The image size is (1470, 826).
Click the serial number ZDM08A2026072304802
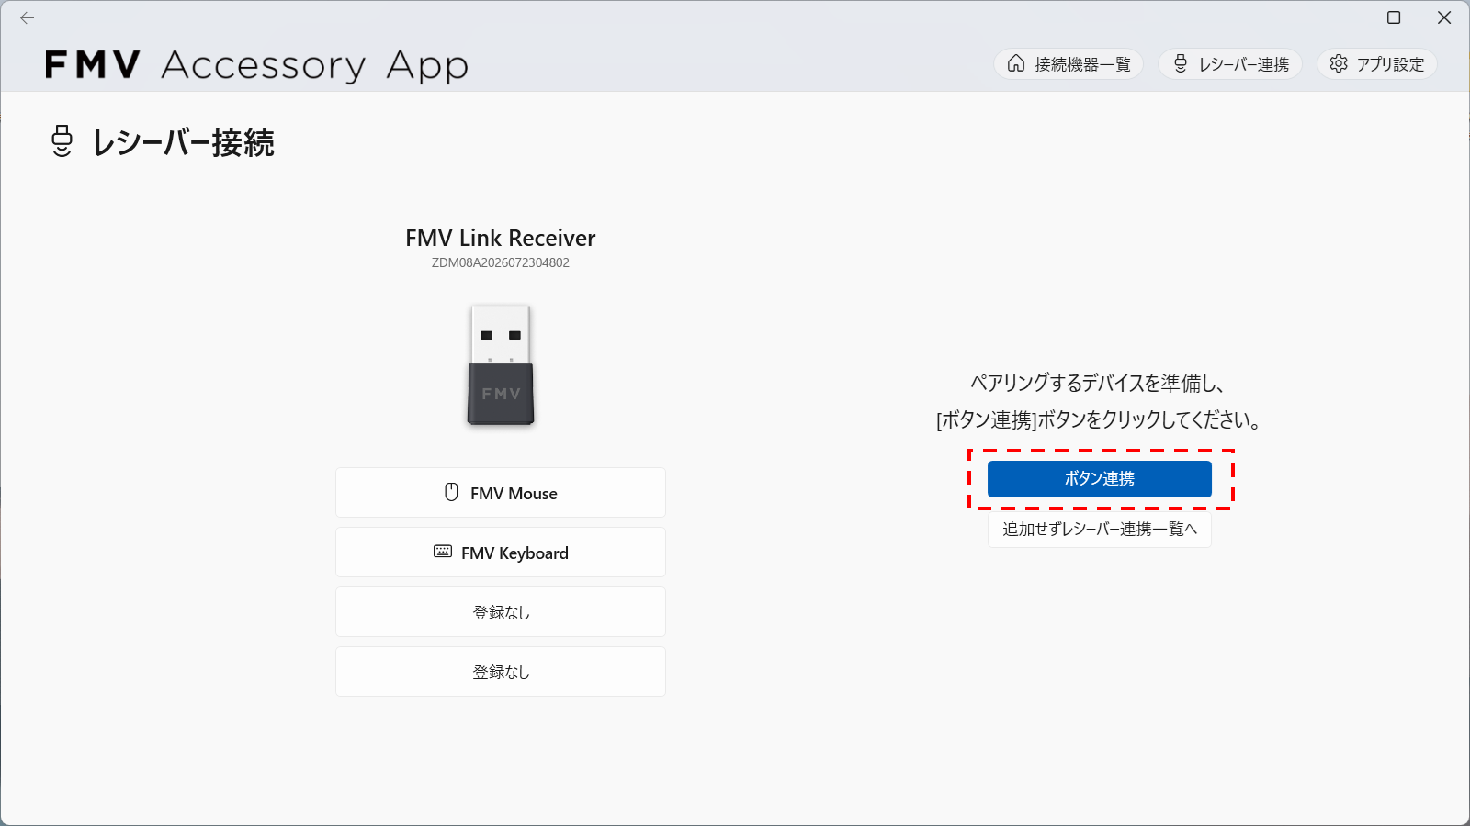(501, 262)
